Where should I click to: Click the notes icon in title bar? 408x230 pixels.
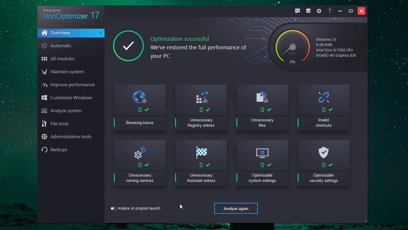point(308,11)
